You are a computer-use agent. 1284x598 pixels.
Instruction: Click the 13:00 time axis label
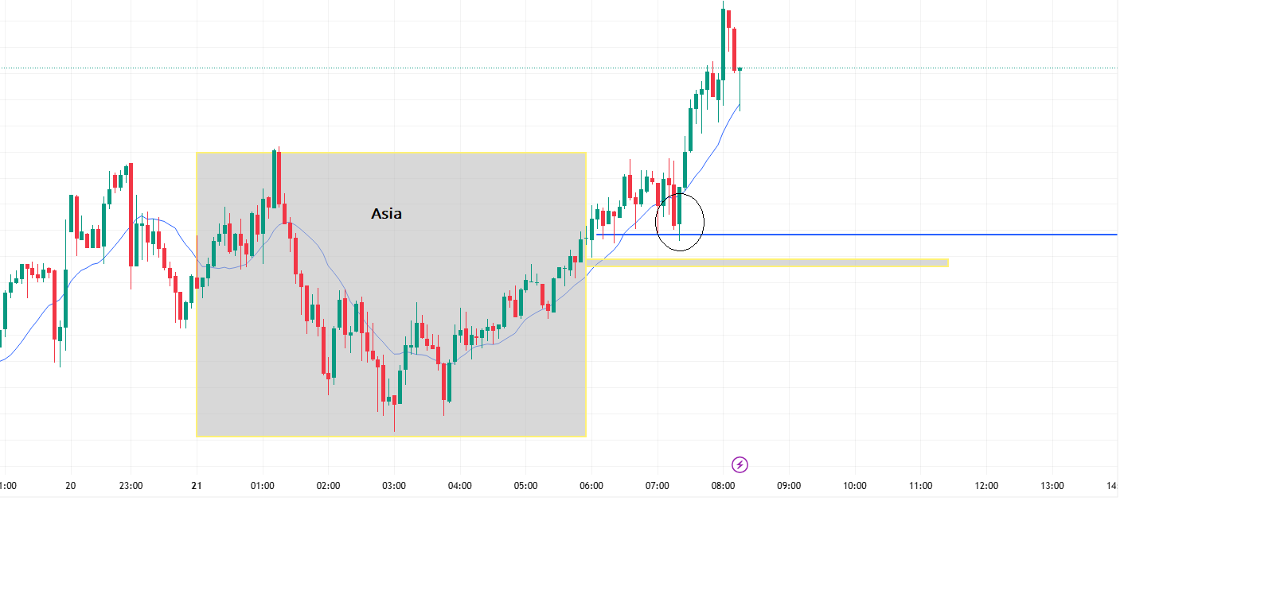click(x=1052, y=486)
